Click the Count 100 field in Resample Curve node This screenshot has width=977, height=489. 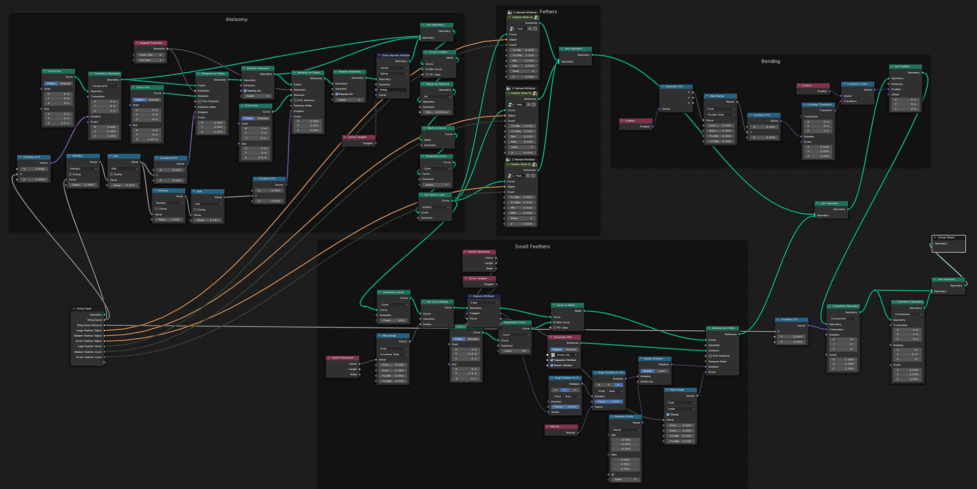click(x=393, y=321)
